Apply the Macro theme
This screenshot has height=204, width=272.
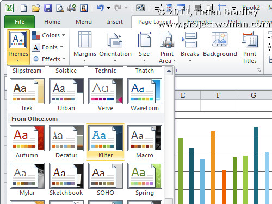point(145,142)
